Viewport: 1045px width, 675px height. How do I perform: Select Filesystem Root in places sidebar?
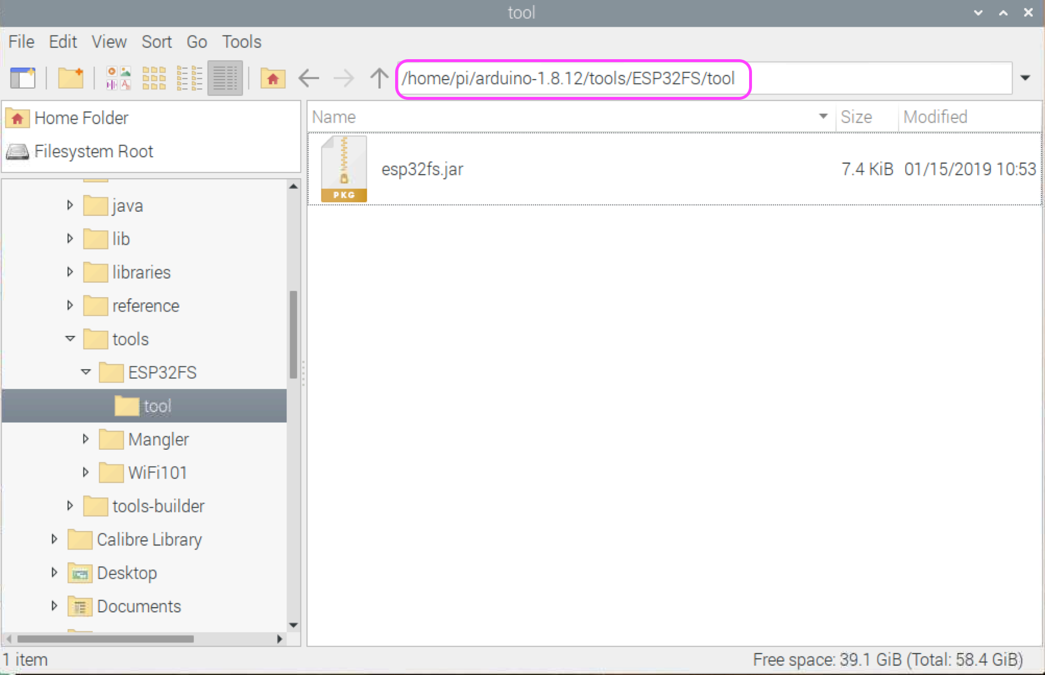(x=151, y=151)
